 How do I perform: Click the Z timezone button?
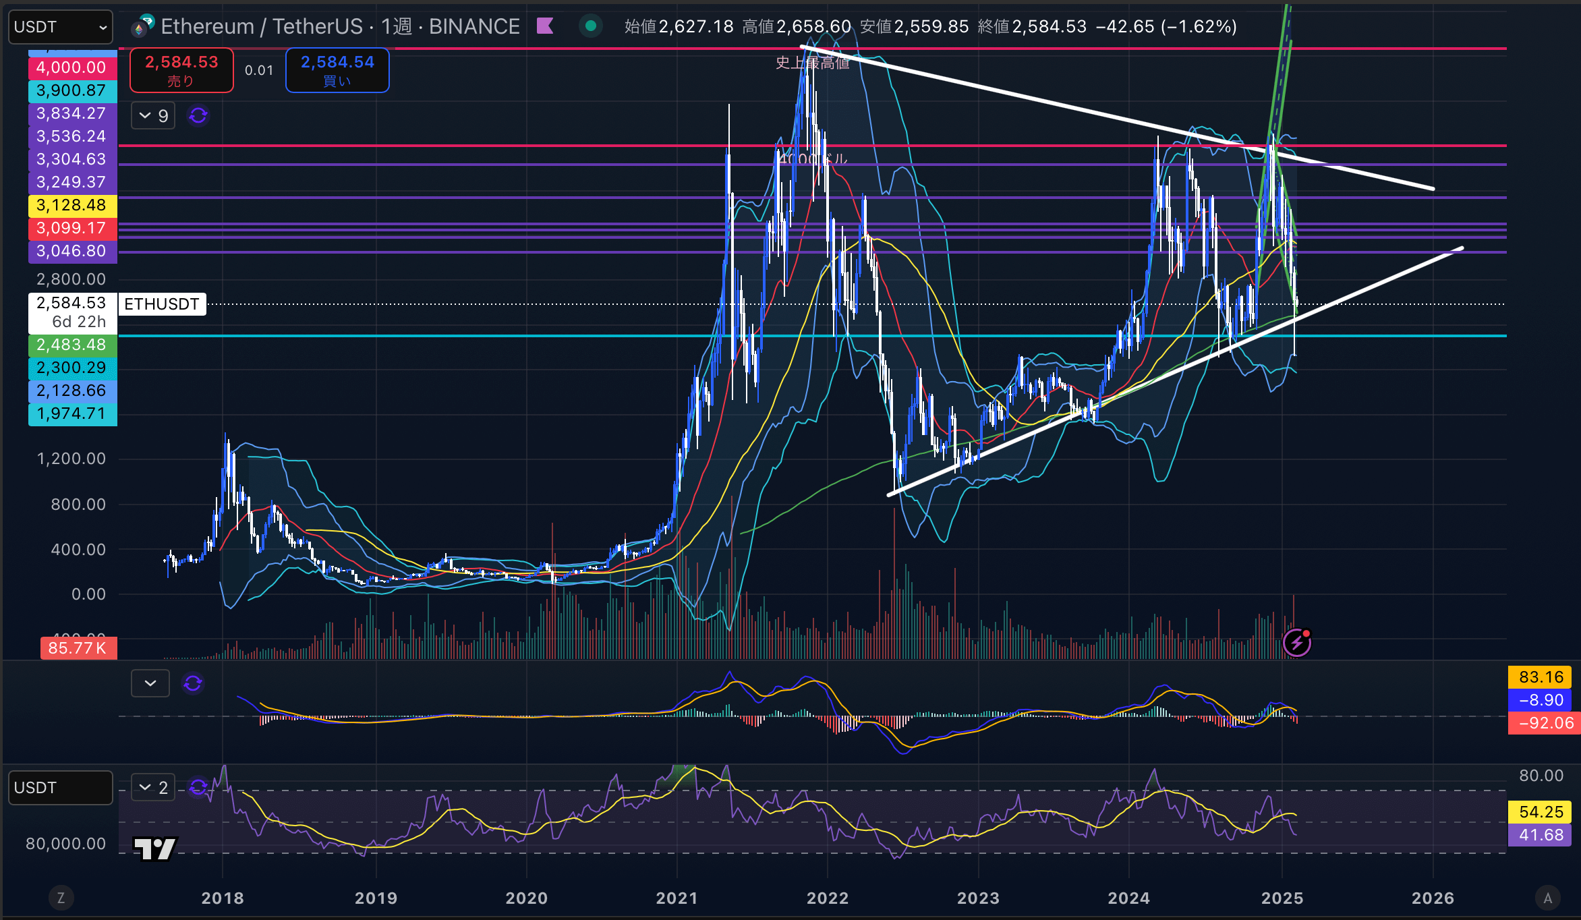click(x=61, y=898)
